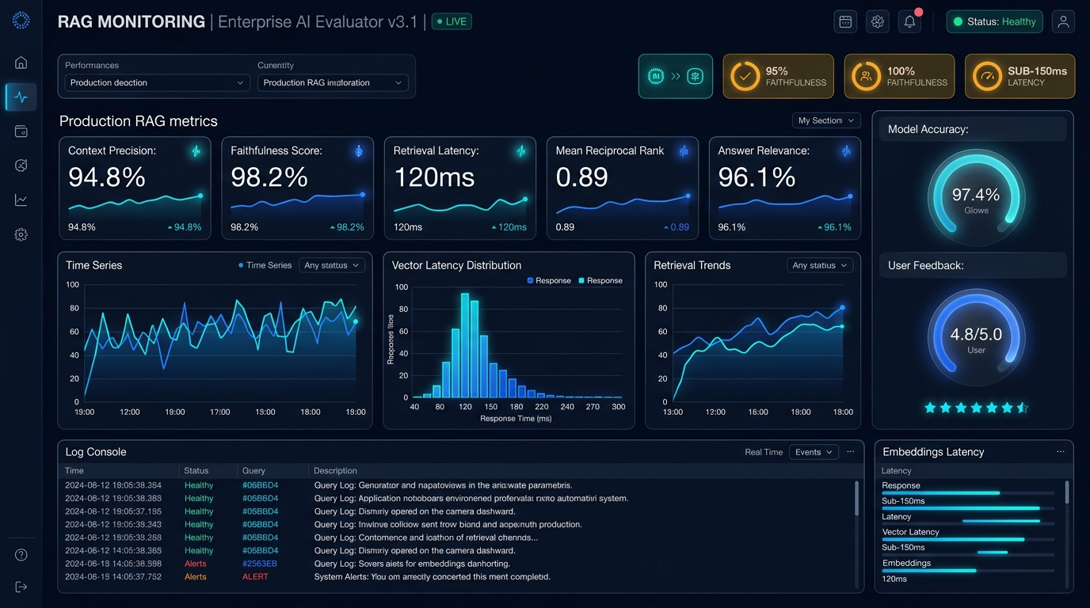Open settings from the left sidebar gear
This screenshot has height=608, width=1090.
point(21,235)
